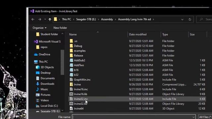Select the AddSub2 ASM file icon

(x=71, y=60)
